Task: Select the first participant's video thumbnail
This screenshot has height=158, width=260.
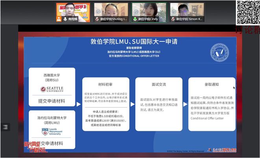Action: 73,13
